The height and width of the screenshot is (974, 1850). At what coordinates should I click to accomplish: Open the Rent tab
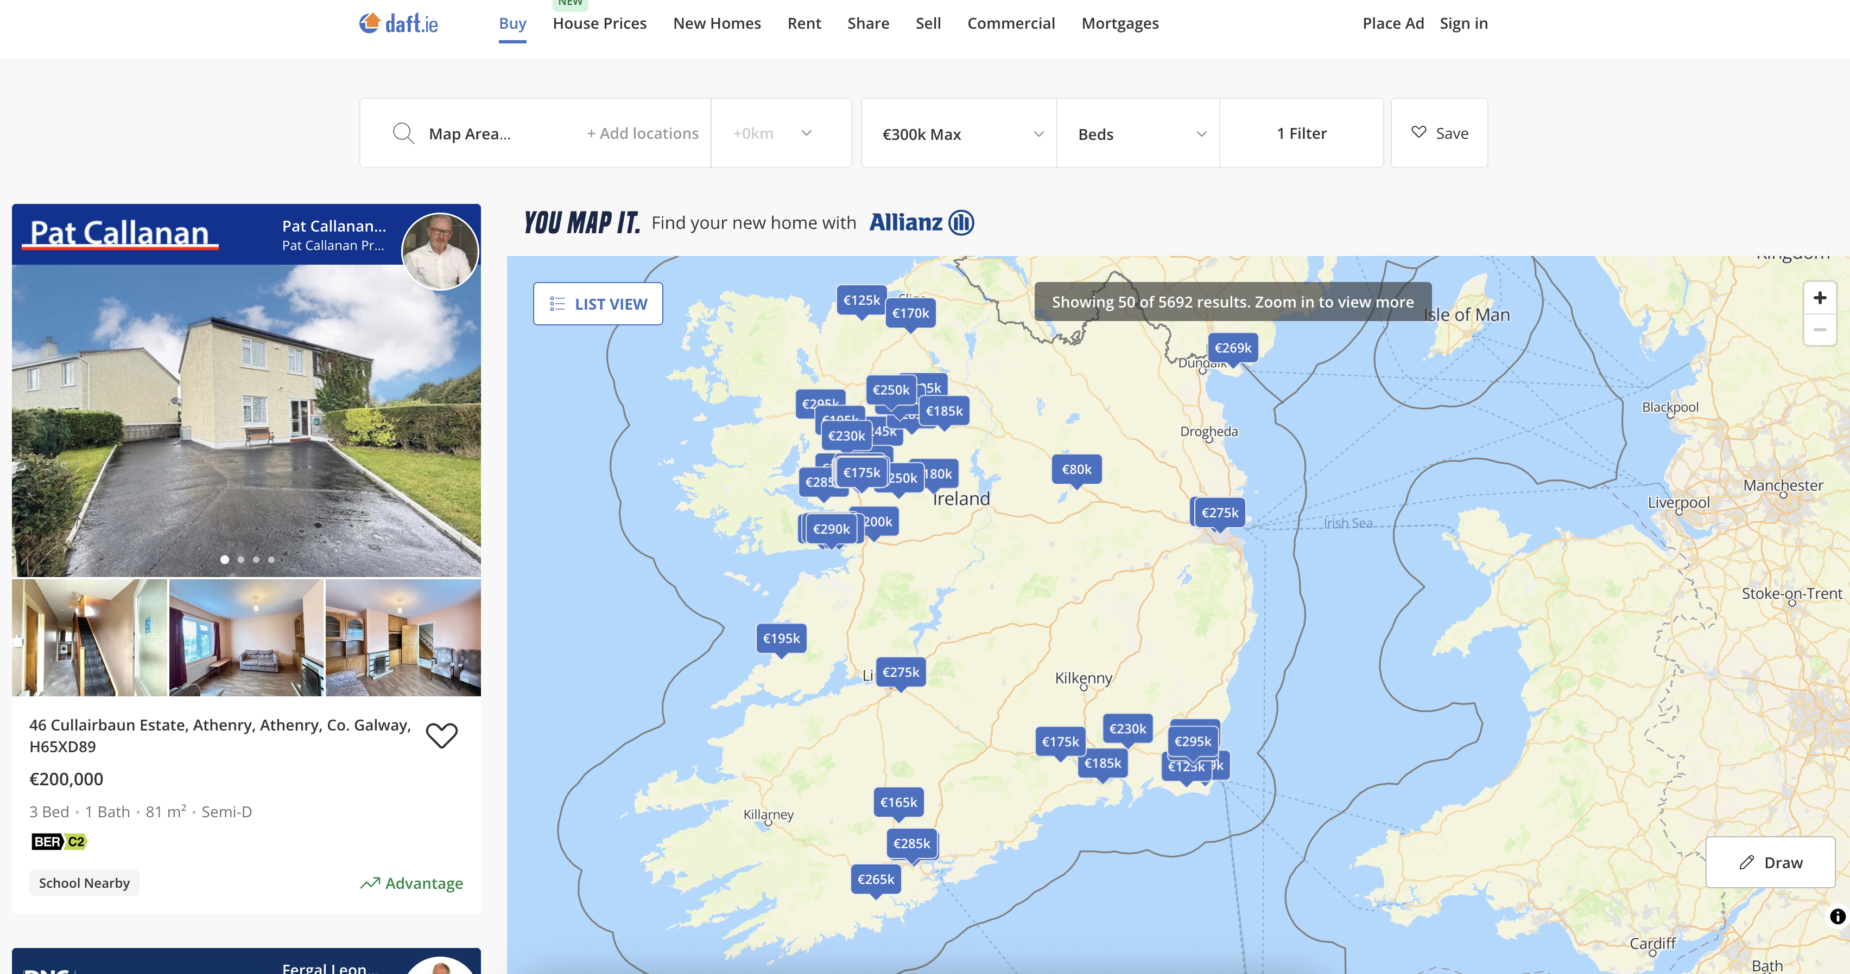coord(803,24)
